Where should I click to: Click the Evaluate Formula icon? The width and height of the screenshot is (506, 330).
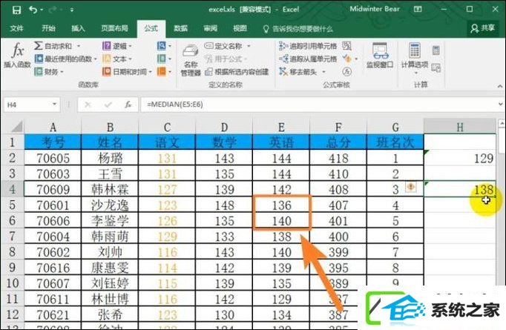[x=347, y=71]
